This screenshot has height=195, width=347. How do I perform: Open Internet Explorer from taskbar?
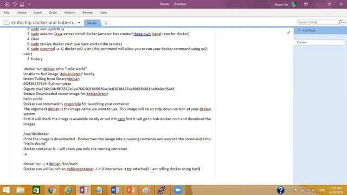(x=68, y=190)
